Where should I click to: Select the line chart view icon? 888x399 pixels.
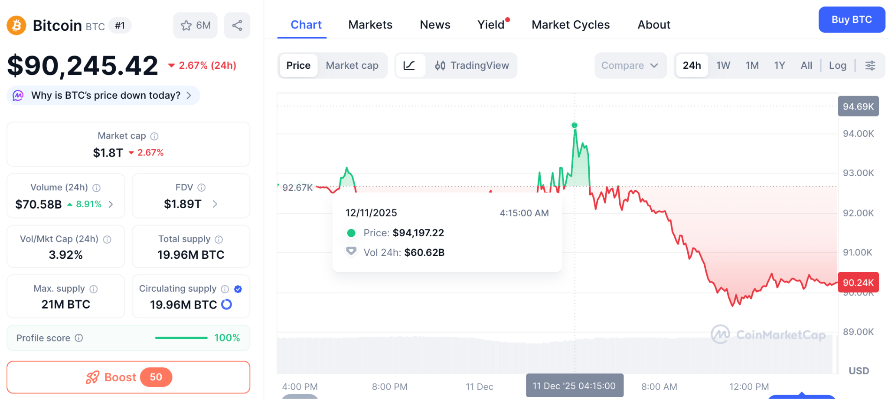(409, 65)
